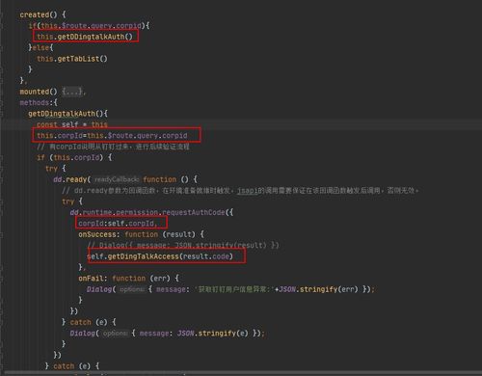
Task: Click onSuccess: function (result) line
Action: (141, 234)
